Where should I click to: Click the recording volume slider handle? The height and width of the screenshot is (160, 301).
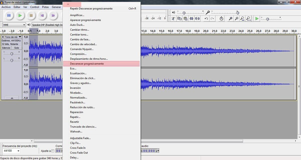tap(238, 13)
